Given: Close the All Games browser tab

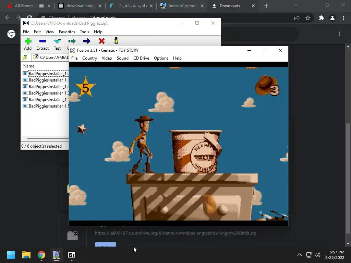Looking at the screenshot, I should 49,6.
